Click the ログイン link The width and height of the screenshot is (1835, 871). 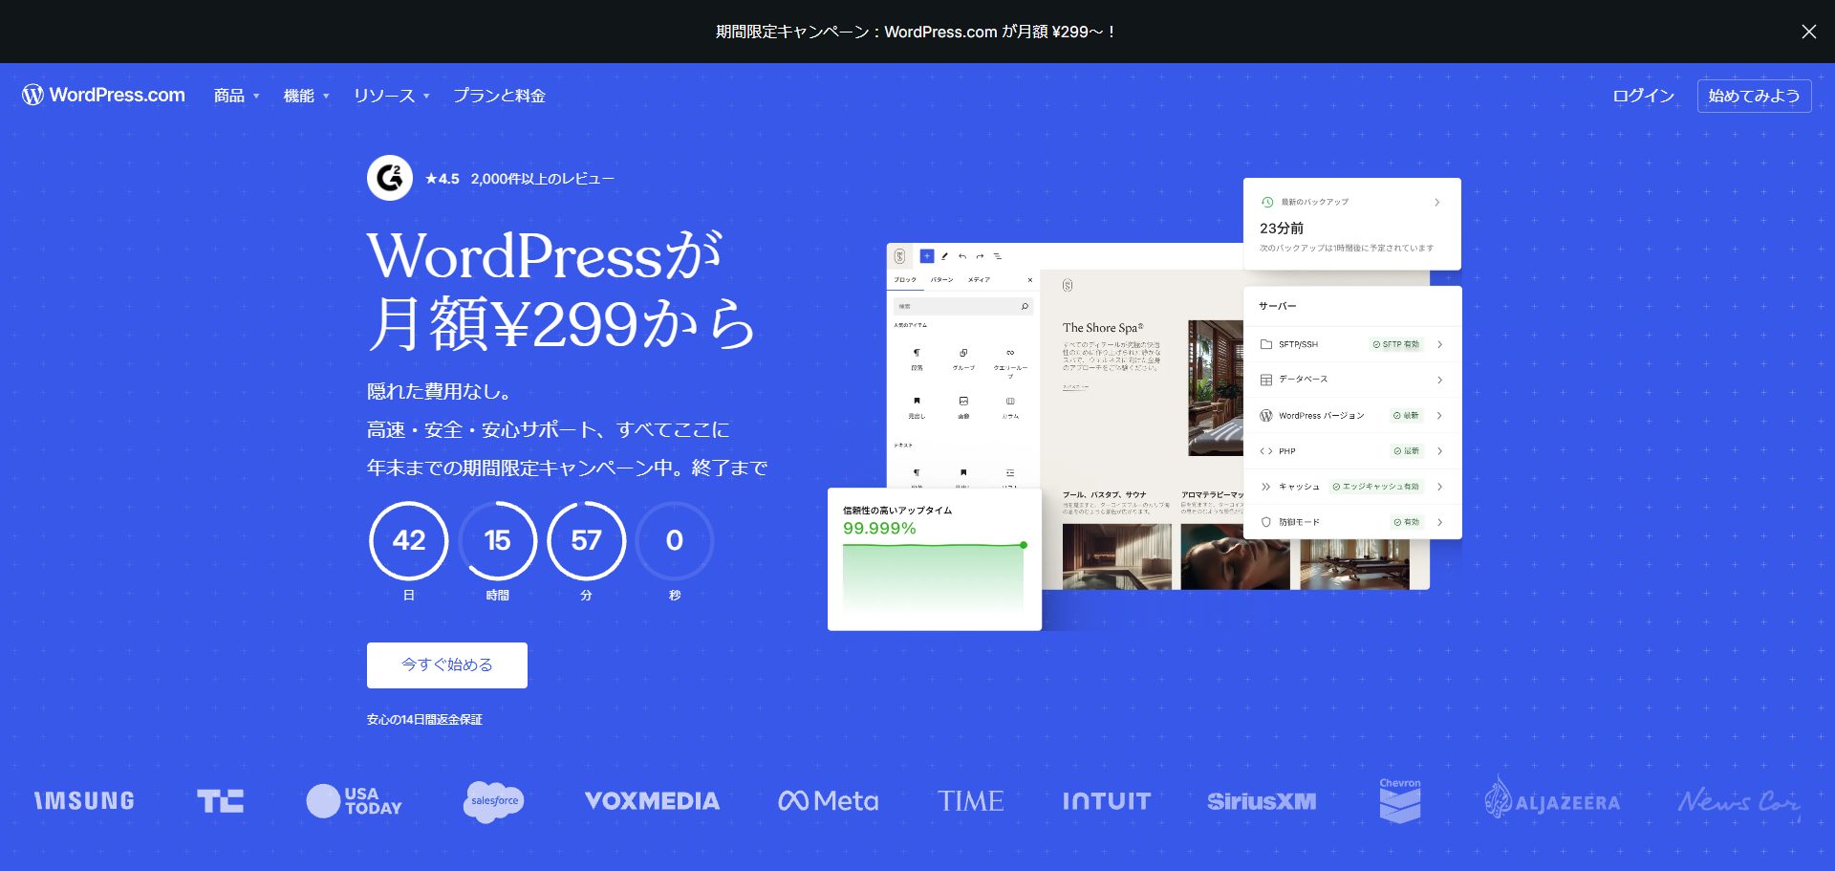coord(1643,97)
